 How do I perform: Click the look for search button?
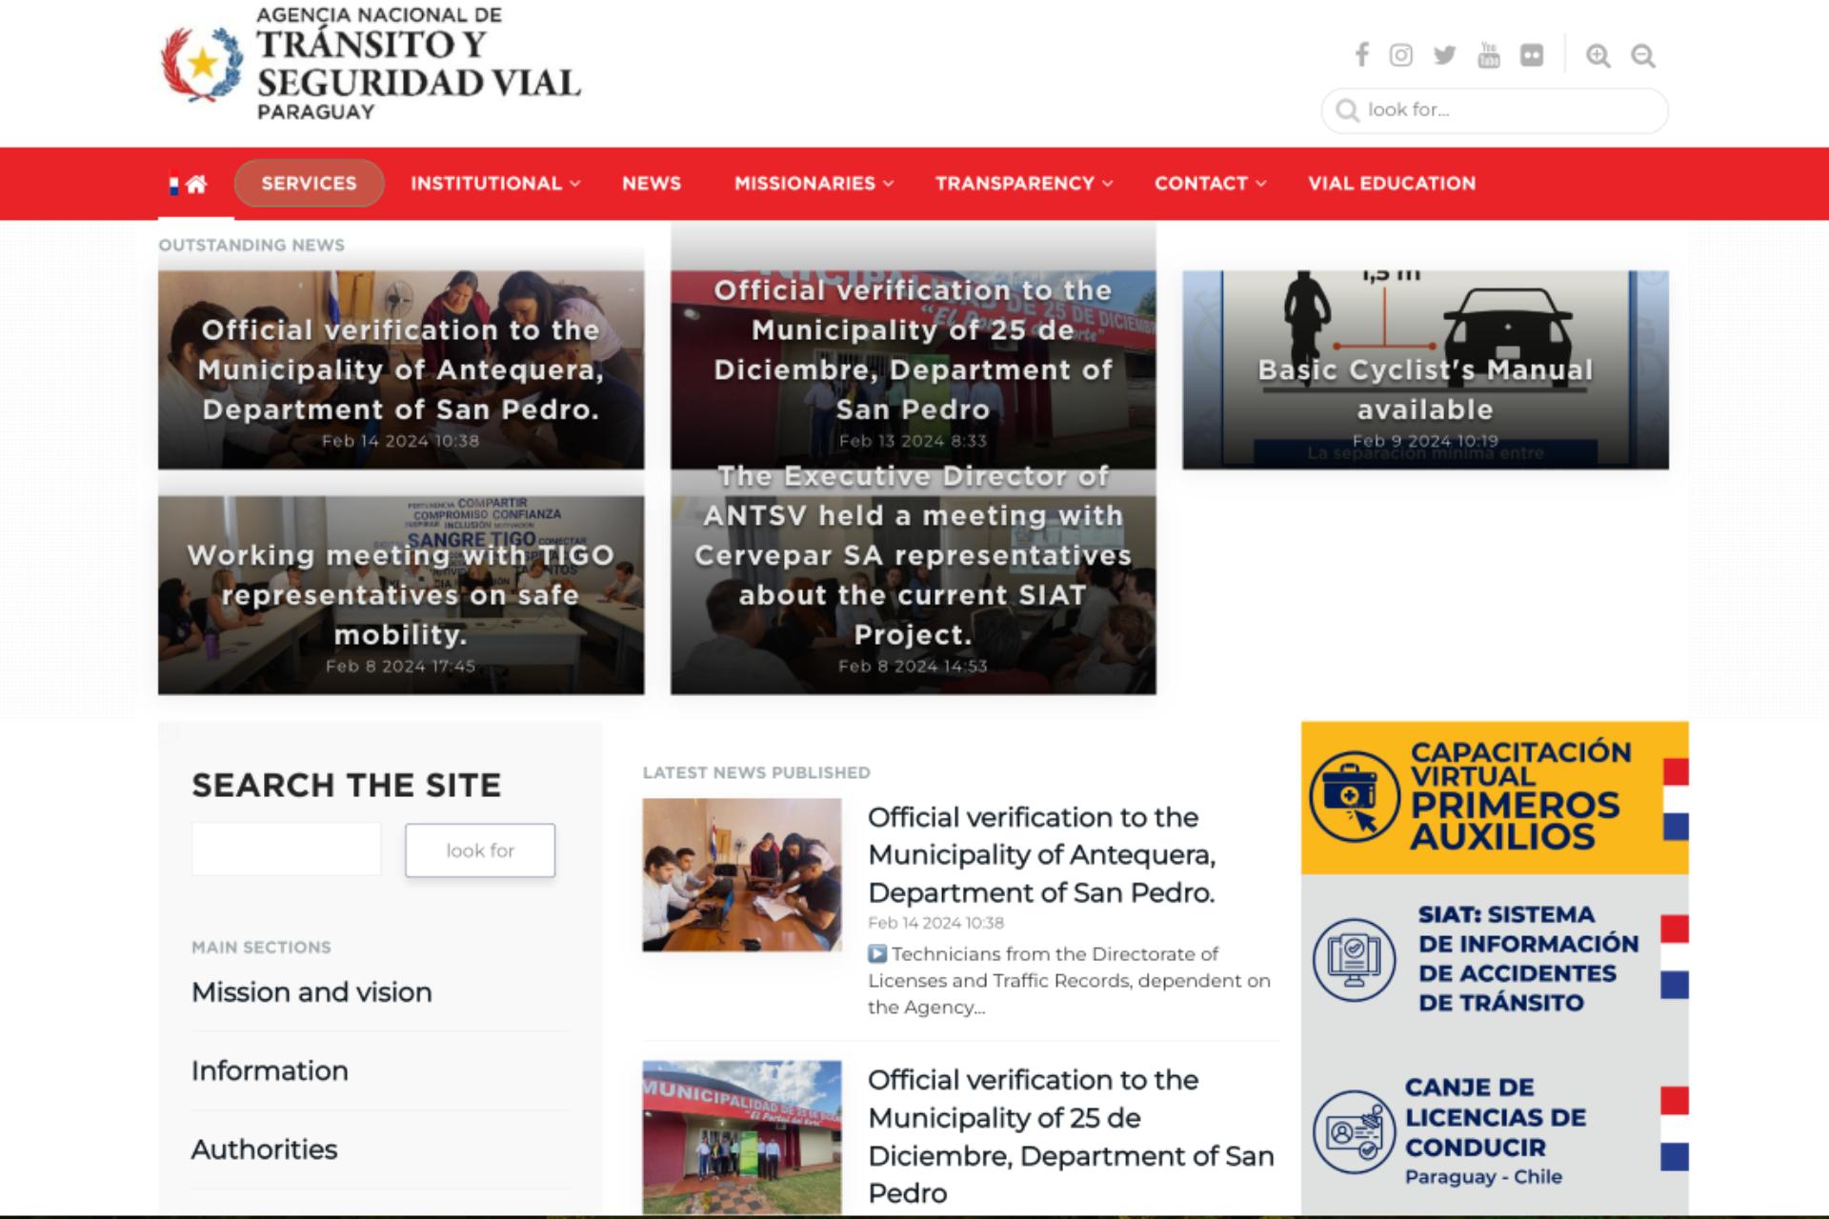[480, 849]
